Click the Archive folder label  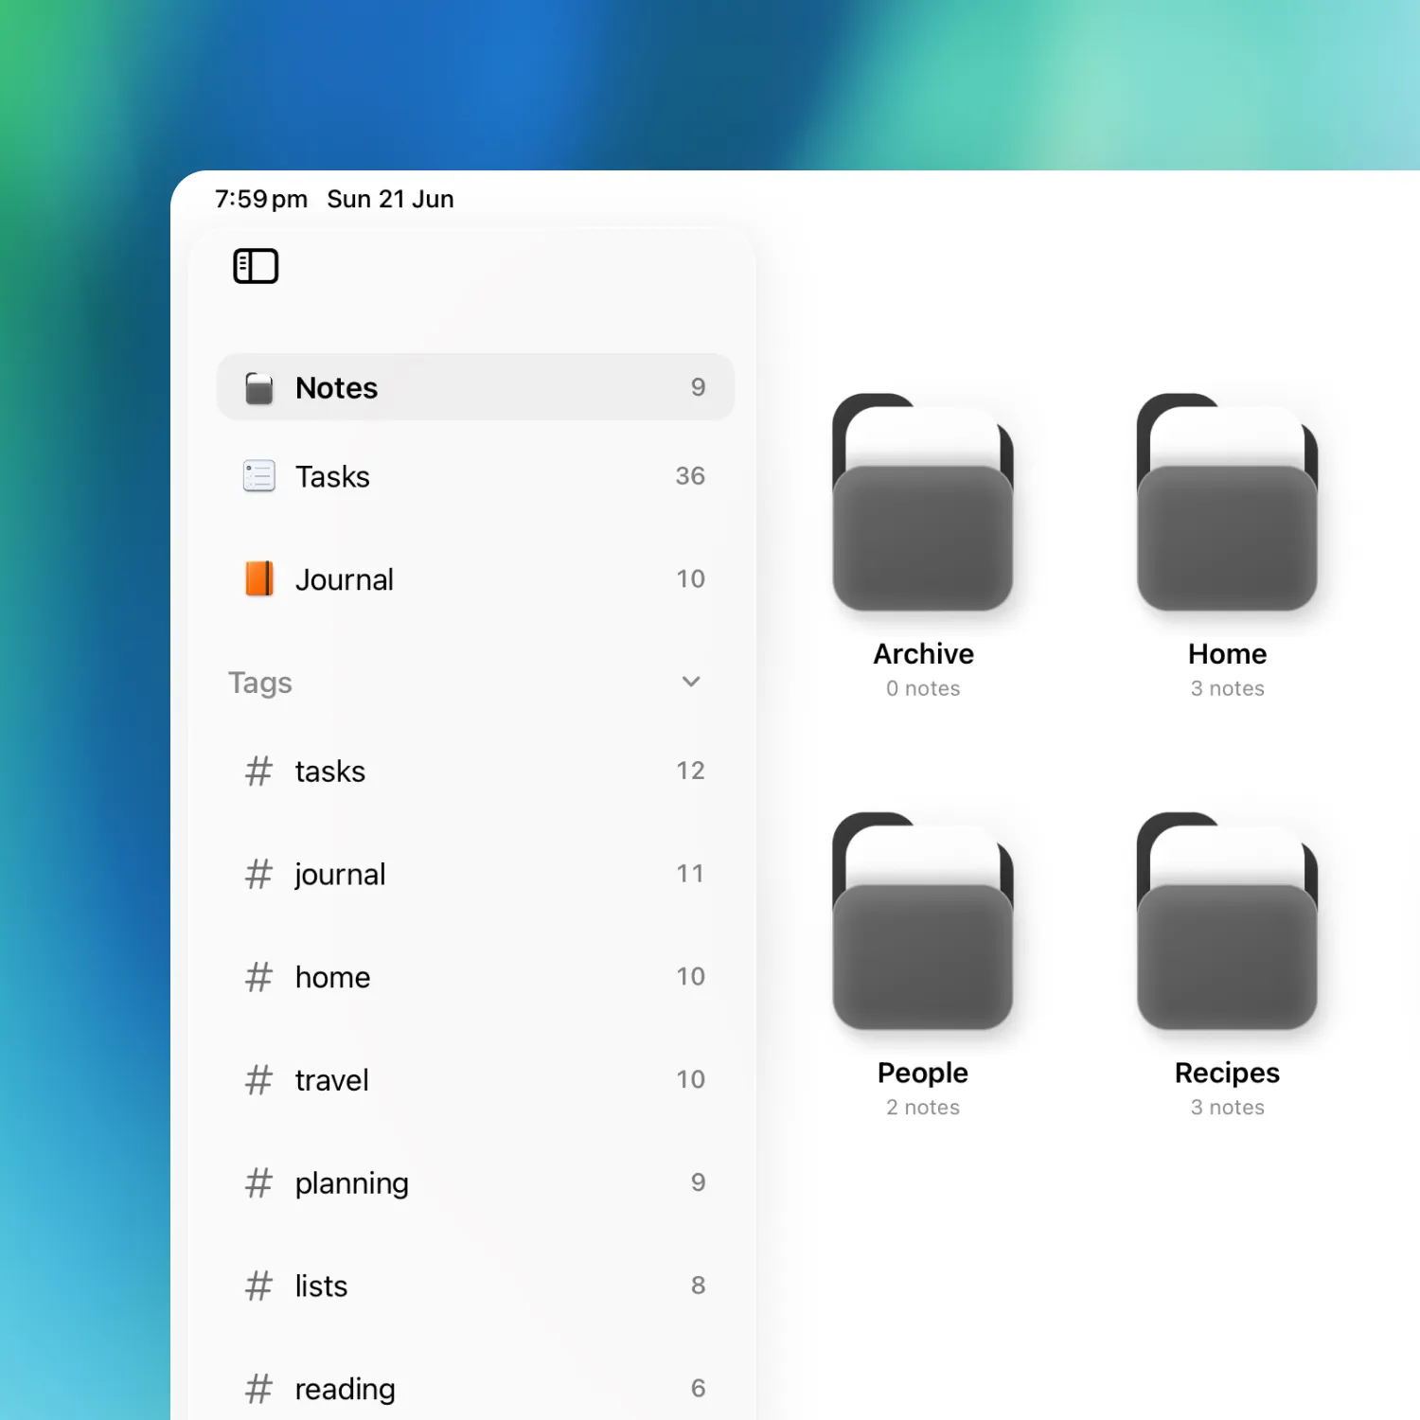pyautogui.click(x=923, y=654)
